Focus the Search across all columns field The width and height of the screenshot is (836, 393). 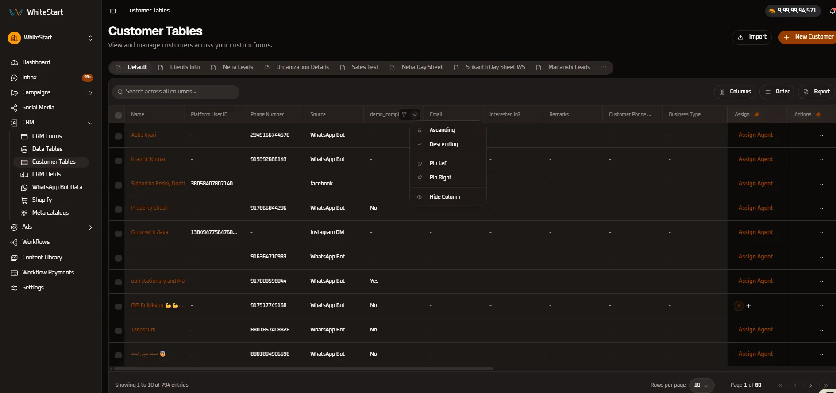(176, 92)
